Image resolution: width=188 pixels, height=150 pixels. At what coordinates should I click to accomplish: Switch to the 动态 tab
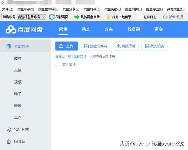click(x=86, y=29)
